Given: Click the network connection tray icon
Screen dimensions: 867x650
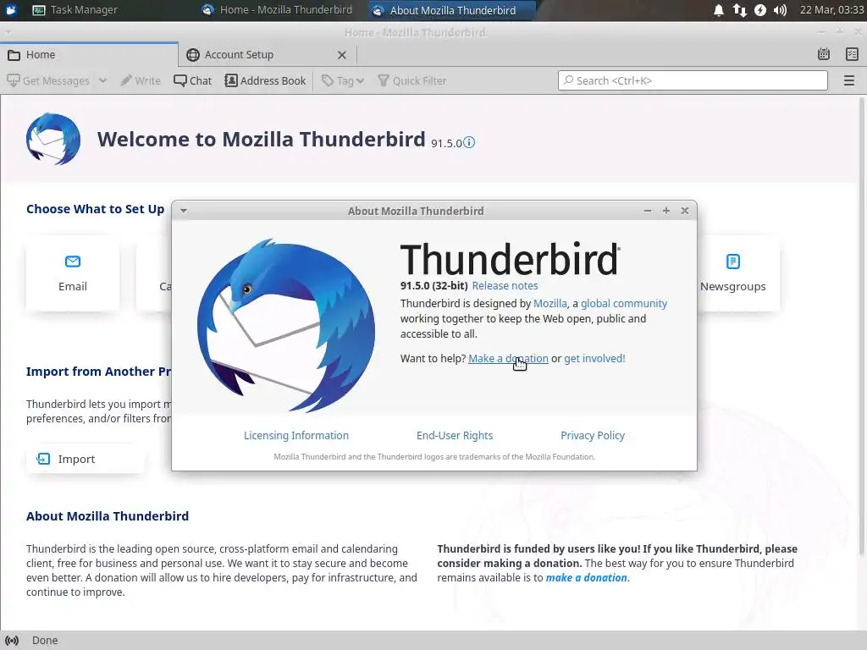Looking at the screenshot, I should pyautogui.click(x=740, y=10).
